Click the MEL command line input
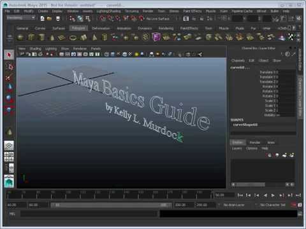The image size is (306, 229). 89,214
